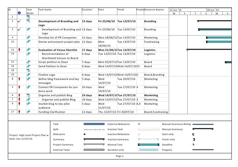This screenshot has width=238, height=167.
Task: Click the red overallocation icon for Contact PR Companies
Action: tap(19, 87)
